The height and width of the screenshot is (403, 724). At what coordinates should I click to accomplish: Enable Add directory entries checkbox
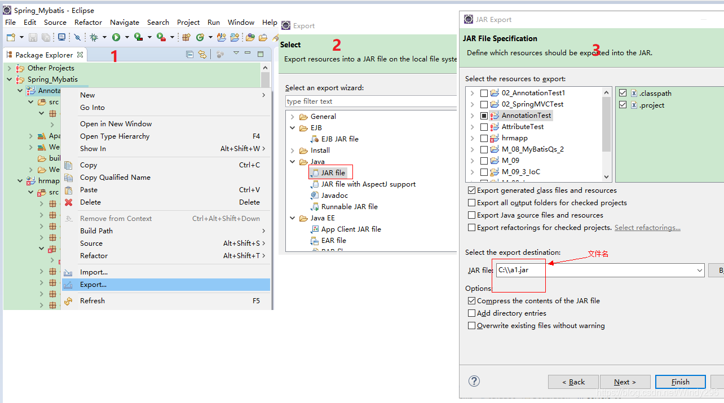pos(471,313)
